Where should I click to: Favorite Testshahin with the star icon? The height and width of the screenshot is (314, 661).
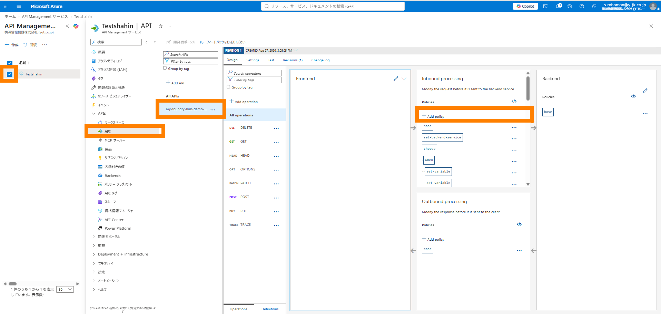click(160, 26)
